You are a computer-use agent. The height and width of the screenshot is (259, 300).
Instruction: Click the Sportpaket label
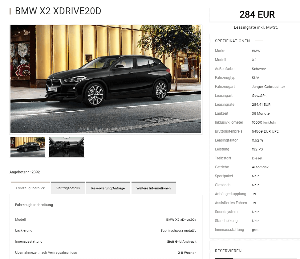tap(224, 176)
